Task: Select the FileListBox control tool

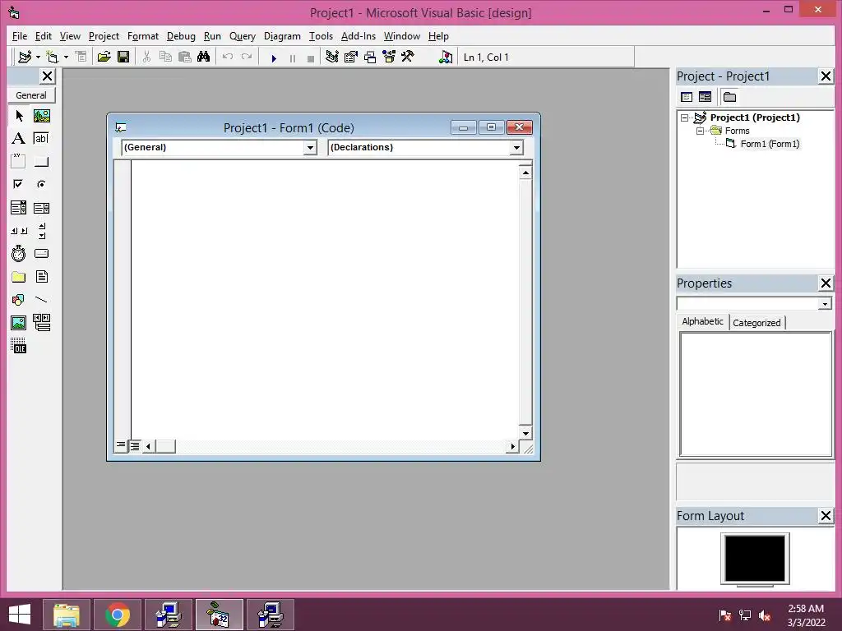Action: coord(41,277)
